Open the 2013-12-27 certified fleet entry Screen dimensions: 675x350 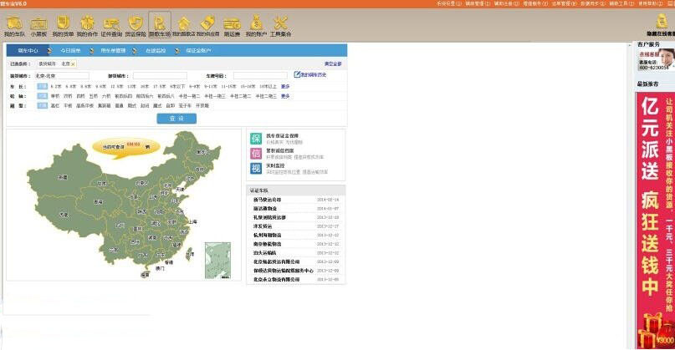coord(296,226)
